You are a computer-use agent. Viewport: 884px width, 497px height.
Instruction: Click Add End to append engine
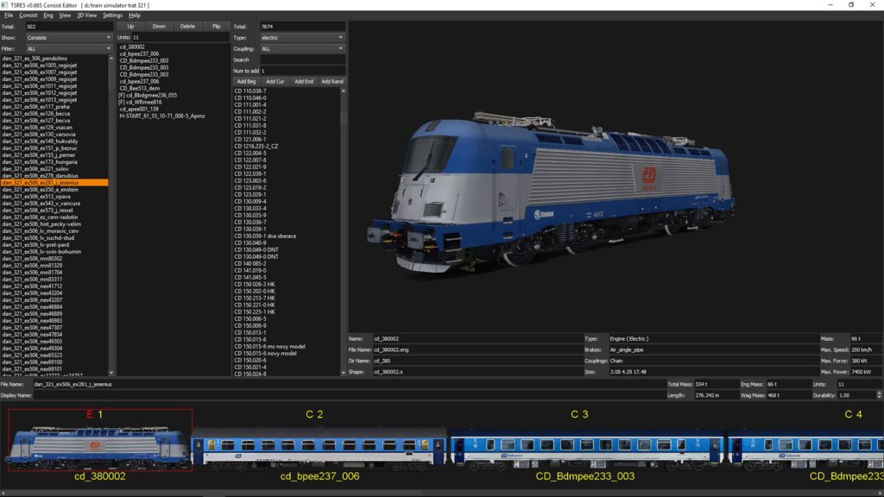click(x=303, y=81)
